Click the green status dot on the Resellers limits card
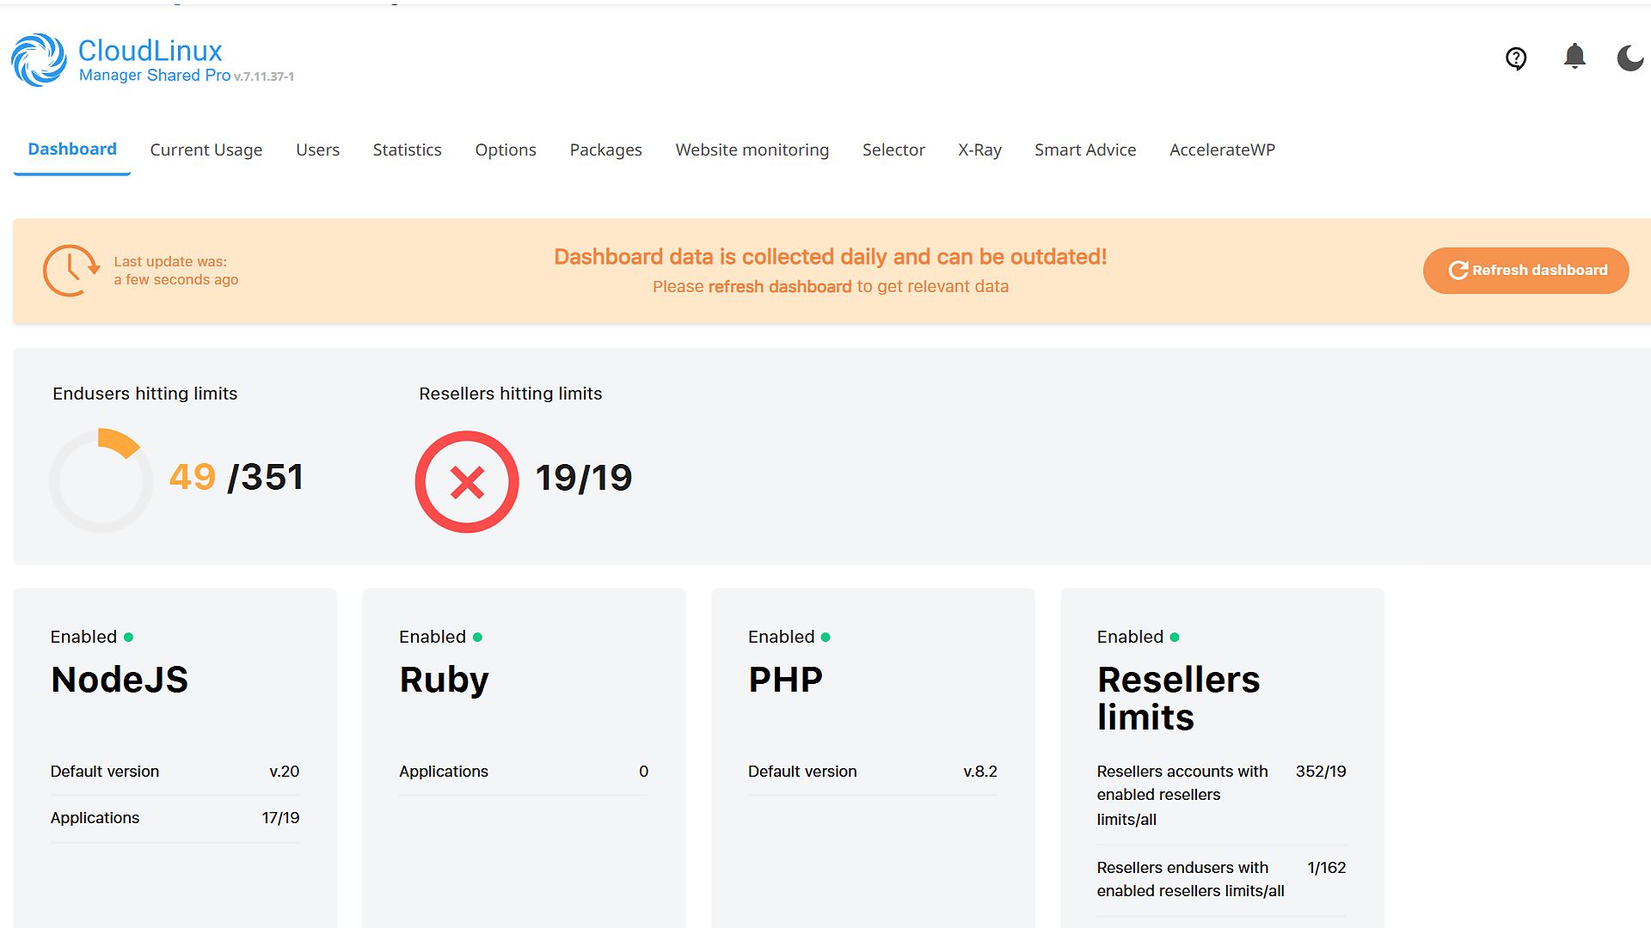 pyautogui.click(x=1175, y=638)
